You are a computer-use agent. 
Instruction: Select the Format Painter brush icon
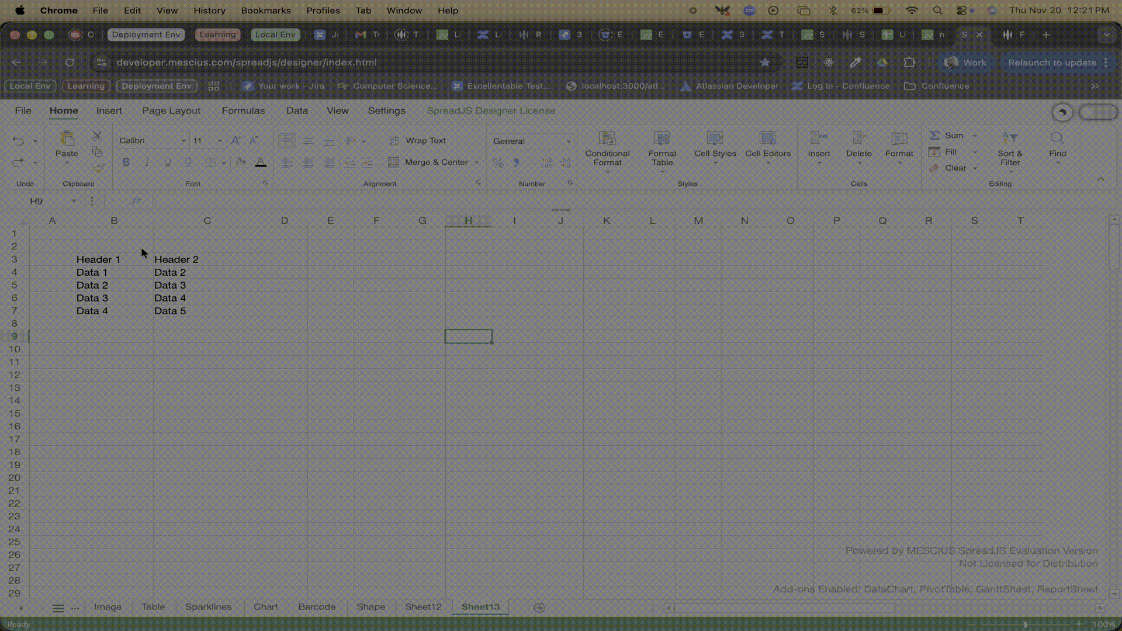click(98, 168)
